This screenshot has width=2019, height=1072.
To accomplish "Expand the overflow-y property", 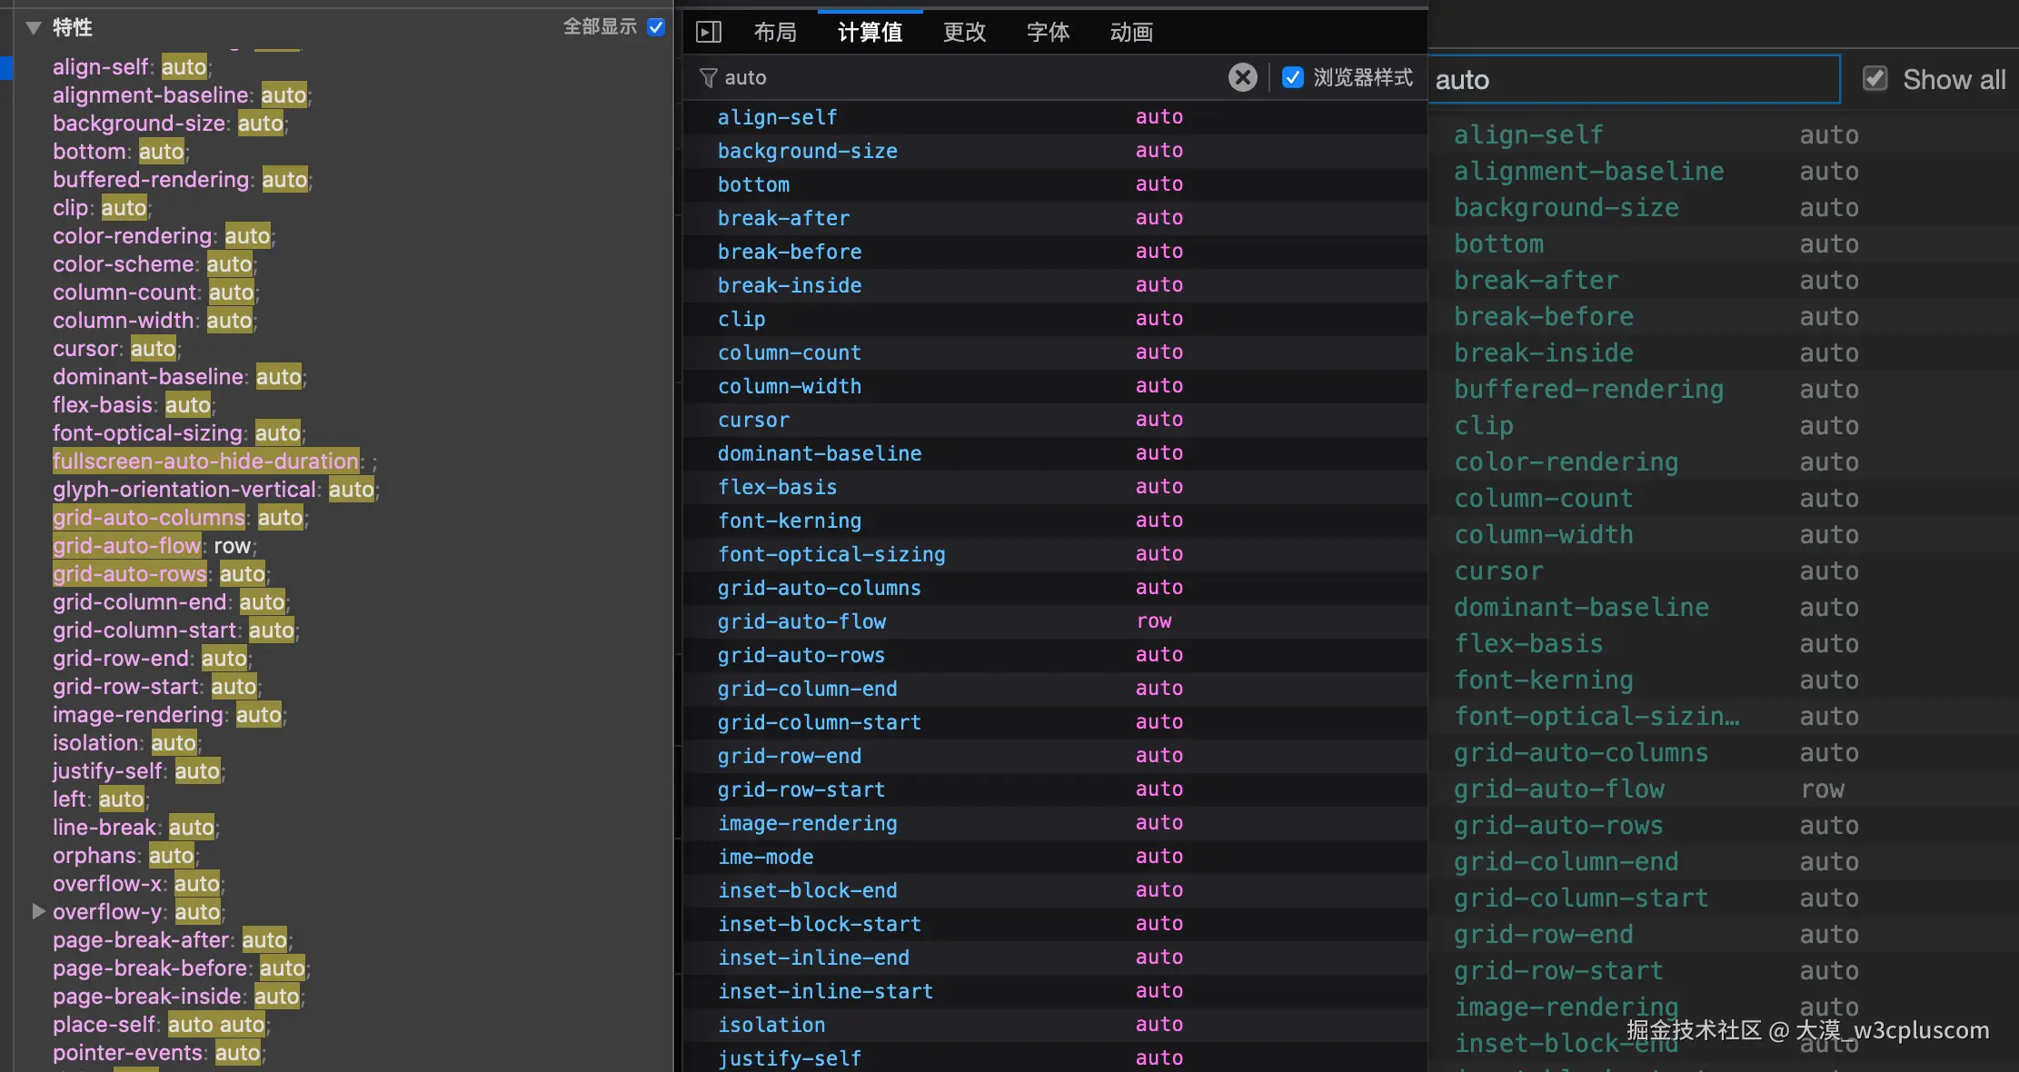I will click(38, 910).
